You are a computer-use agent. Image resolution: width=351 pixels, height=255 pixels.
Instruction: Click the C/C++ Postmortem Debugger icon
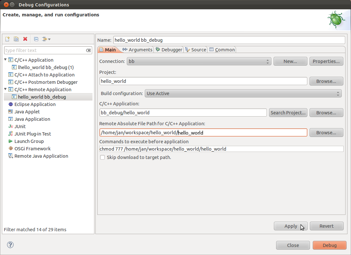tap(11, 82)
